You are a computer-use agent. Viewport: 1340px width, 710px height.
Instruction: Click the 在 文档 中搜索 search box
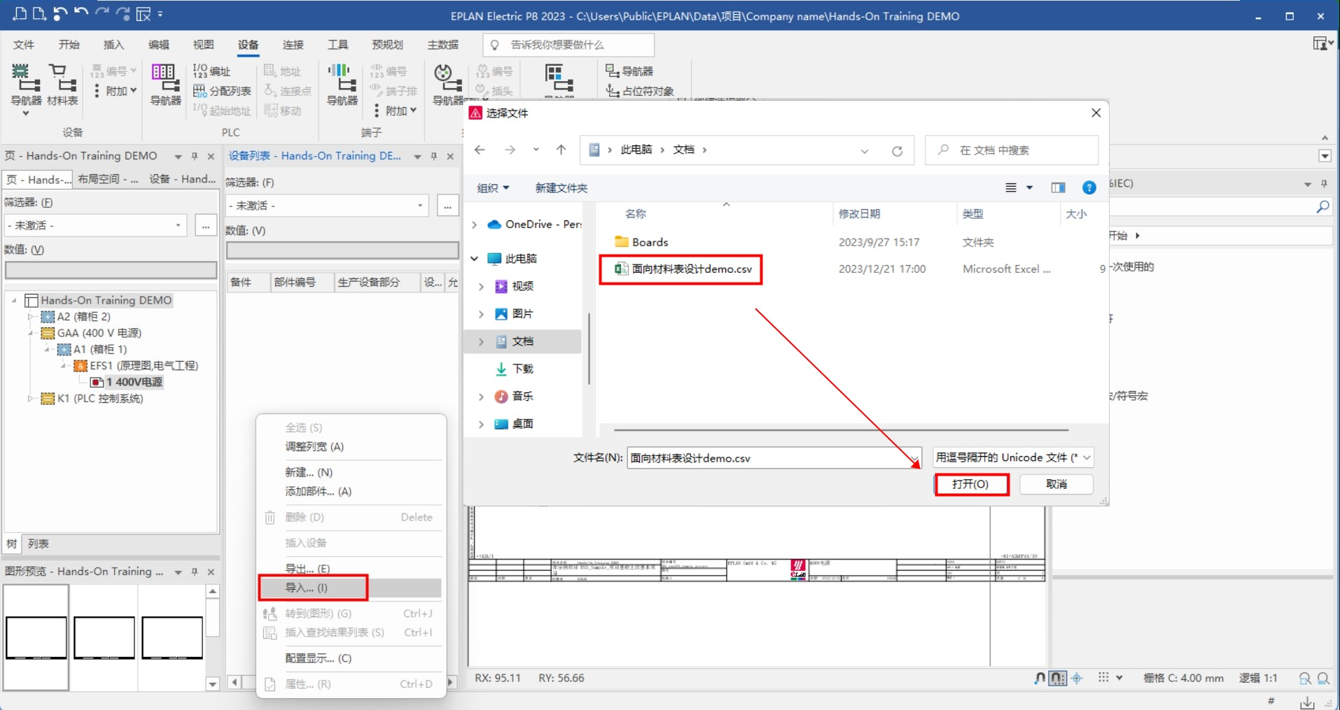1011,150
